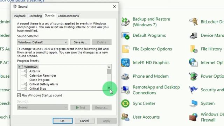Open the BitLocker Drive Encryption icon

(x=194, y=22)
